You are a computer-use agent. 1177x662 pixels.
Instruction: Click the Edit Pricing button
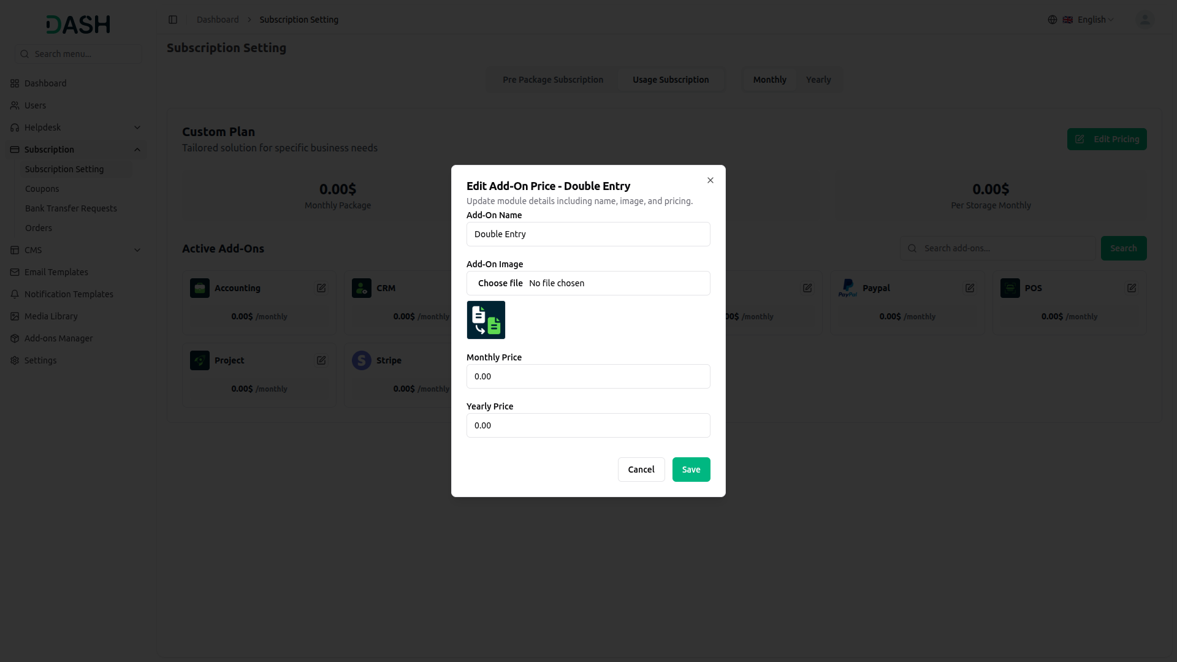(x=1107, y=139)
